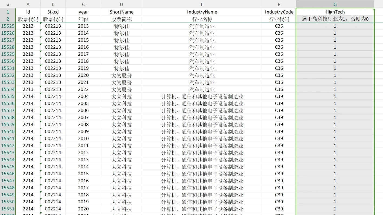
Task: Click the '年份' cell in row 2
Action: pos(83,19)
